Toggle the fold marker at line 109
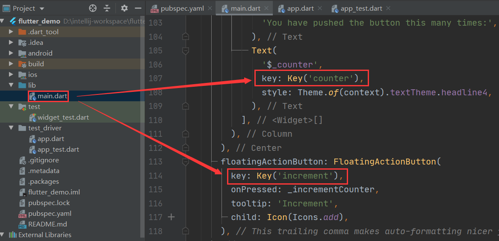The width and height of the screenshot is (499, 241). pyautogui.click(x=186, y=106)
